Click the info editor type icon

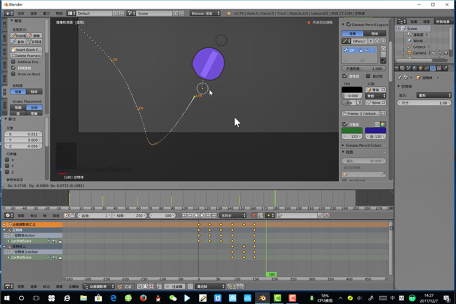point(8,13)
